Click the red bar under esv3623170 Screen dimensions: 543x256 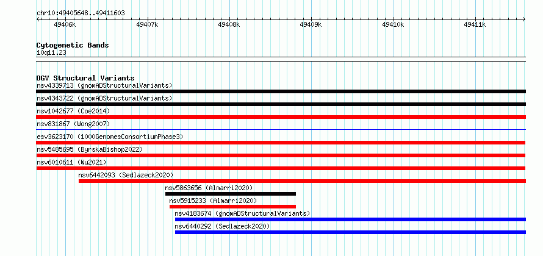281,143
